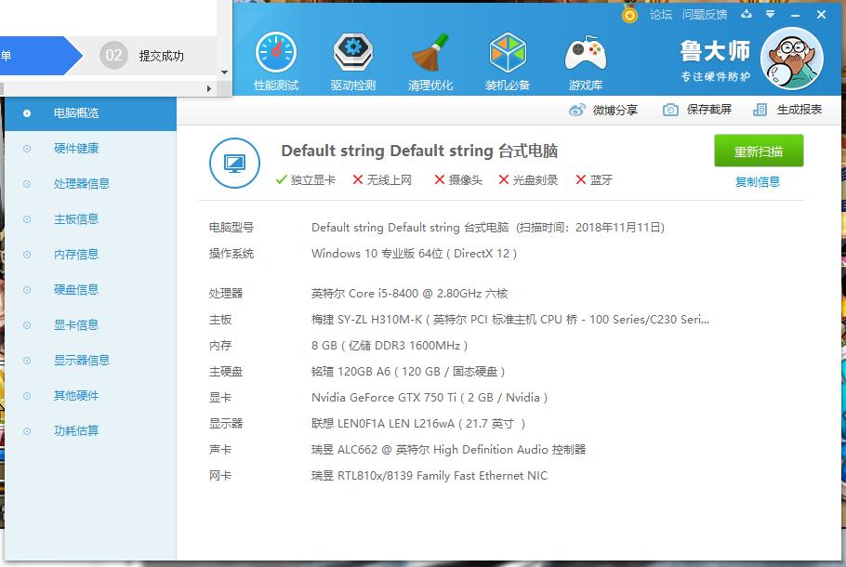Click the 光盘刻录 feature indicator
The height and width of the screenshot is (567, 846).
(x=528, y=179)
